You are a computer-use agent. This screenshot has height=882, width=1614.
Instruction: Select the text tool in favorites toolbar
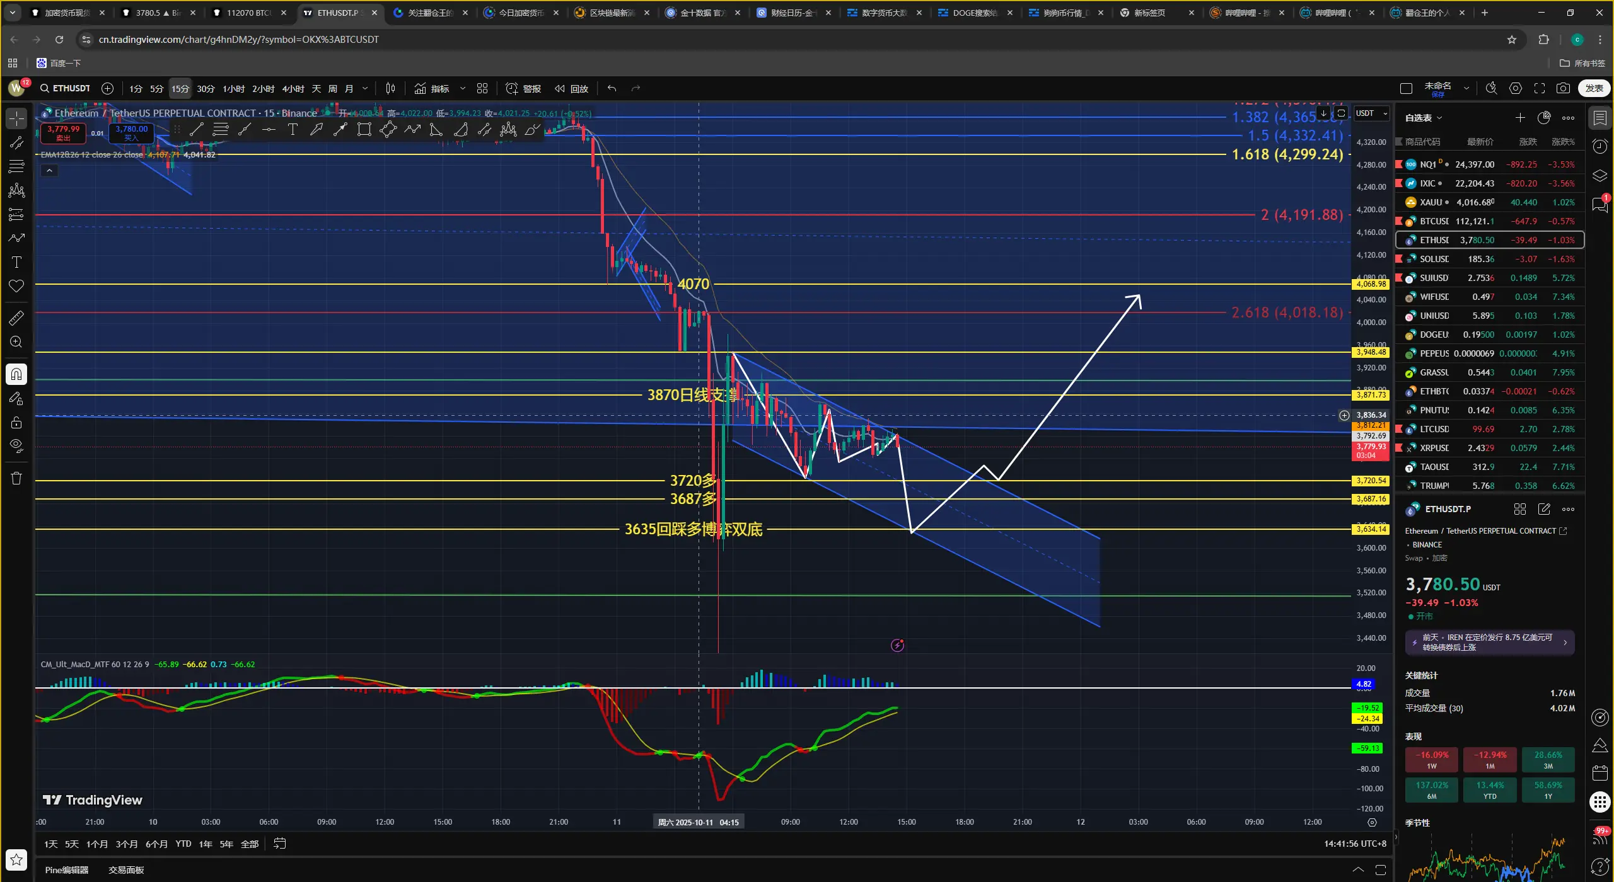point(293,130)
